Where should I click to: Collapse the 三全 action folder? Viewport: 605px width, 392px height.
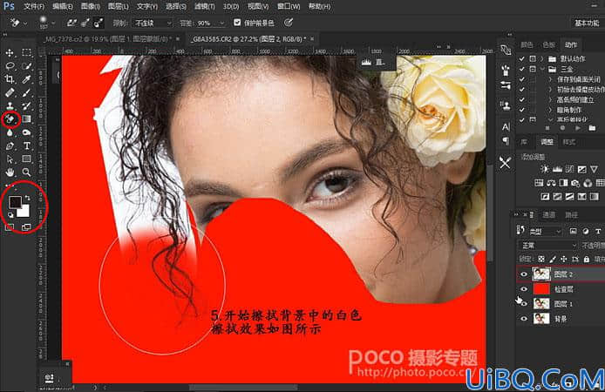tap(542, 69)
